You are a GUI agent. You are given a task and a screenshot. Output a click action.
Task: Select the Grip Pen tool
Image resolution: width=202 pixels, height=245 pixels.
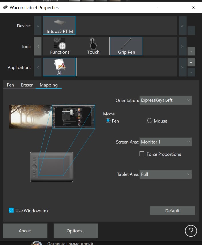(x=126, y=46)
